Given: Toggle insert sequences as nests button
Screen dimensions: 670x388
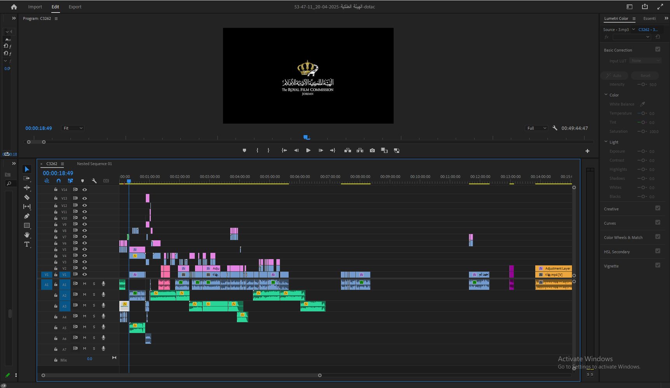Looking at the screenshot, I should click(47, 181).
